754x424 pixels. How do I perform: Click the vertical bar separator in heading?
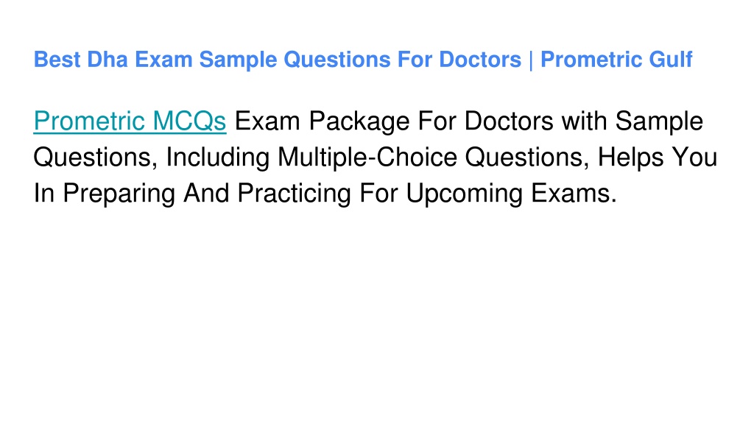click(531, 60)
